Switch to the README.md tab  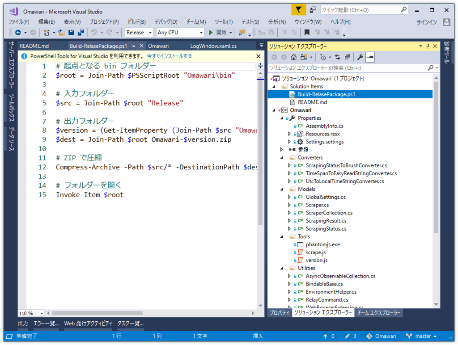pos(34,46)
